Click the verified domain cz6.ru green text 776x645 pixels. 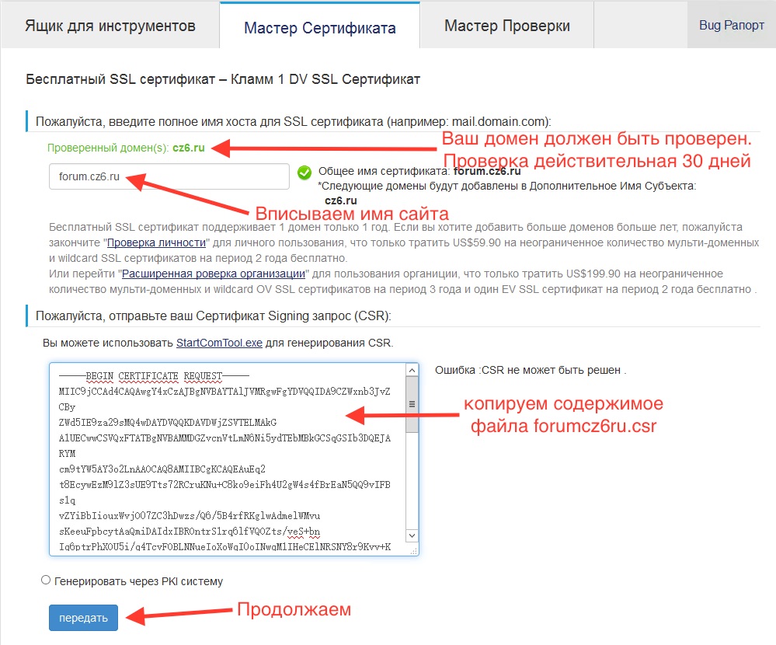[189, 148]
